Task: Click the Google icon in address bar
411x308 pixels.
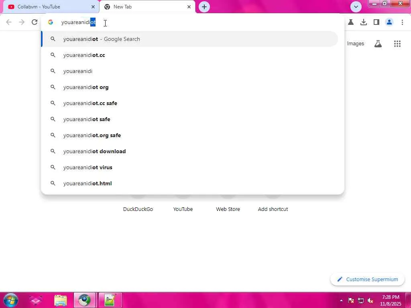Action: [x=51, y=22]
